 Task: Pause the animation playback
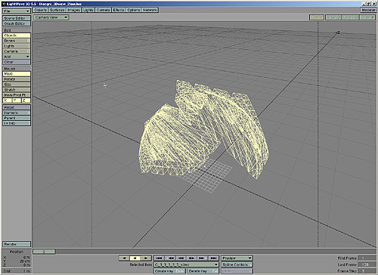coord(135,258)
